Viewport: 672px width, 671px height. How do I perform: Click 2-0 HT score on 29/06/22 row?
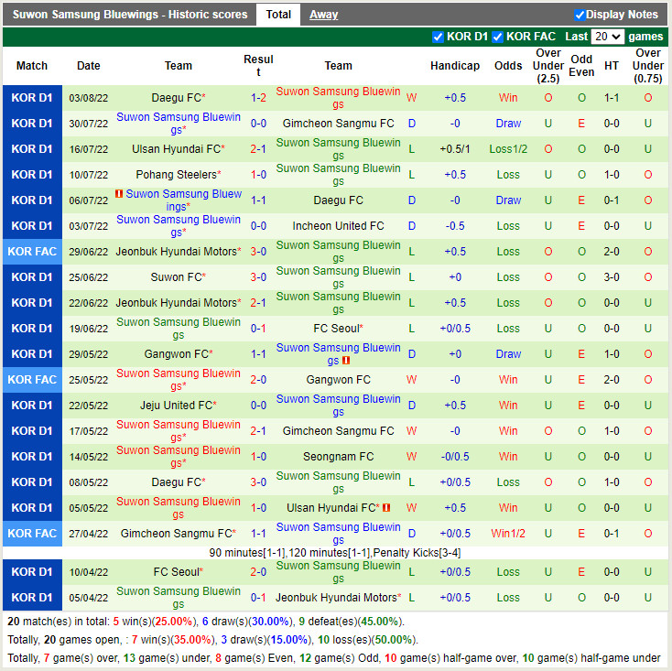[612, 252]
